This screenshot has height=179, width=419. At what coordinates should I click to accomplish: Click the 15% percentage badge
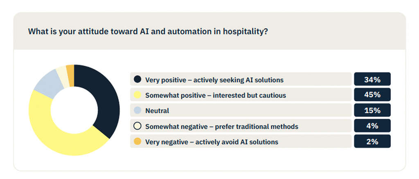click(x=372, y=110)
